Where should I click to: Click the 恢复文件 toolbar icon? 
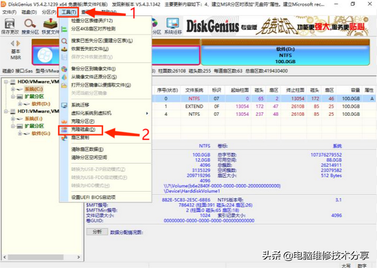[50, 26]
